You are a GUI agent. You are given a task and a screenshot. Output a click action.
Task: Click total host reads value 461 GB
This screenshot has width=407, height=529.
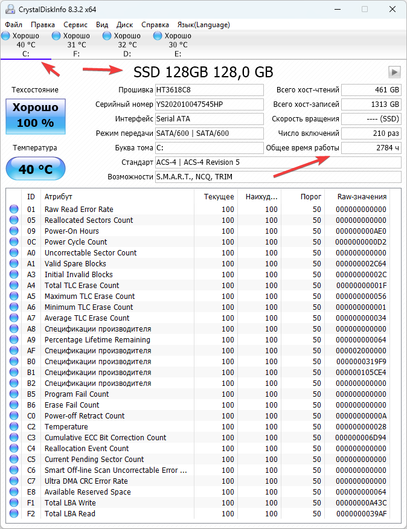pos(371,90)
